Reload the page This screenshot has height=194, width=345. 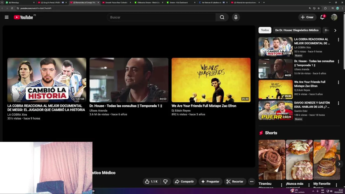(12, 8)
